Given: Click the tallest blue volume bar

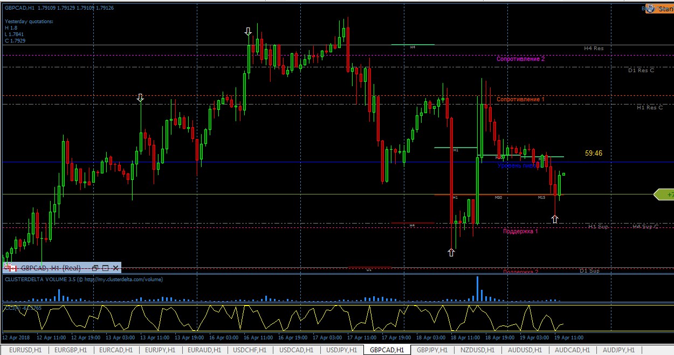Looking at the screenshot, I should pyautogui.click(x=477, y=288).
